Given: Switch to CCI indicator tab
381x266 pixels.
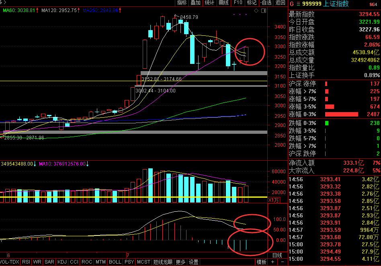Looking at the screenshot, I should 74,262.
